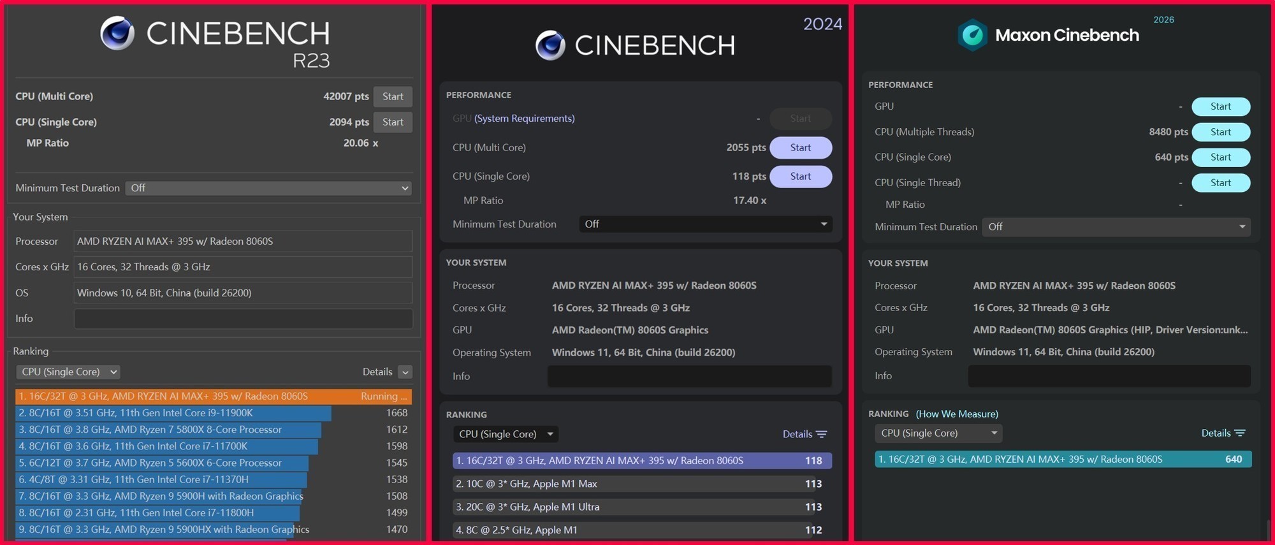Click the AMD Radeon(TM) 8060S Graphics value in Cinebench 2024

coord(630,330)
